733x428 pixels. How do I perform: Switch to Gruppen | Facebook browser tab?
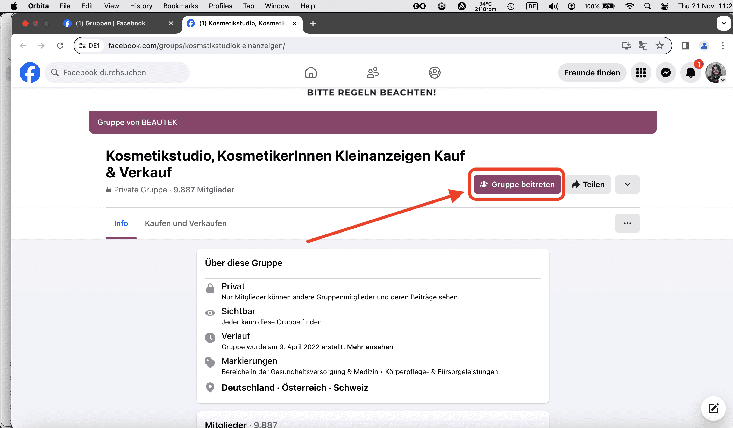coord(111,23)
